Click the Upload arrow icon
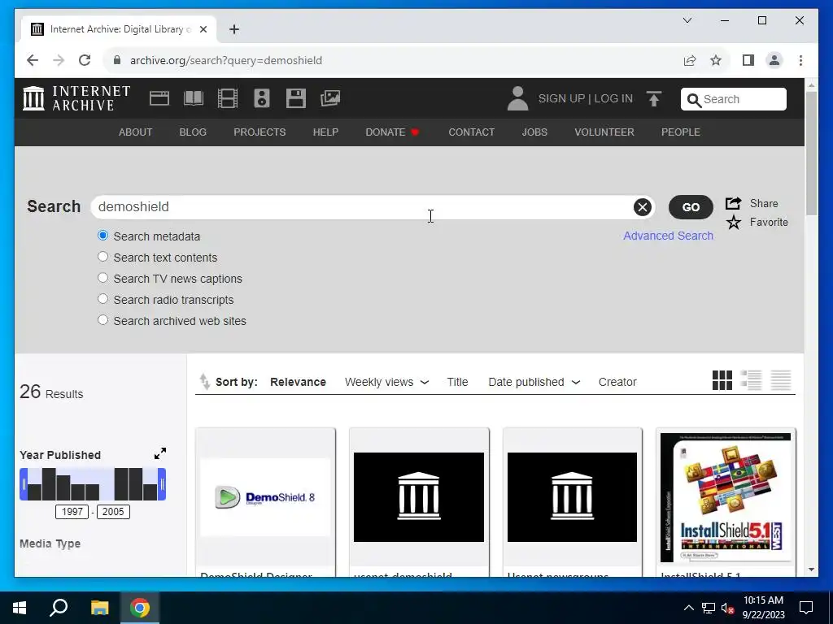The image size is (833, 624). [x=654, y=98]
